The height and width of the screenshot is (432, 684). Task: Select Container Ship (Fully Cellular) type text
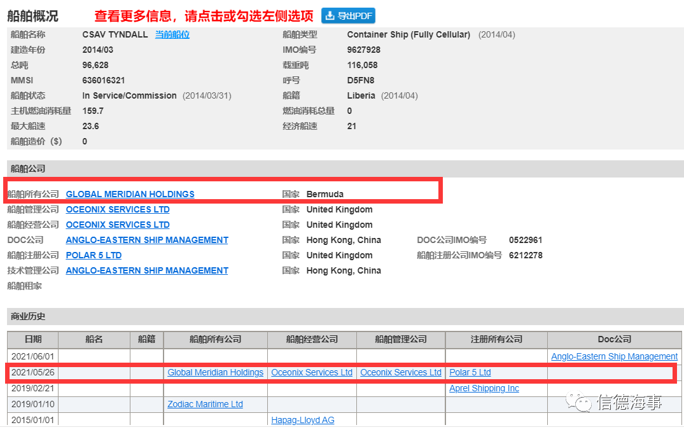(x=408, y=34)
